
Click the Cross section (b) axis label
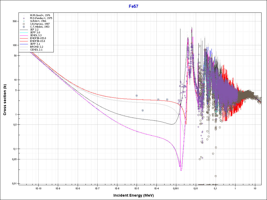point(5,100)
